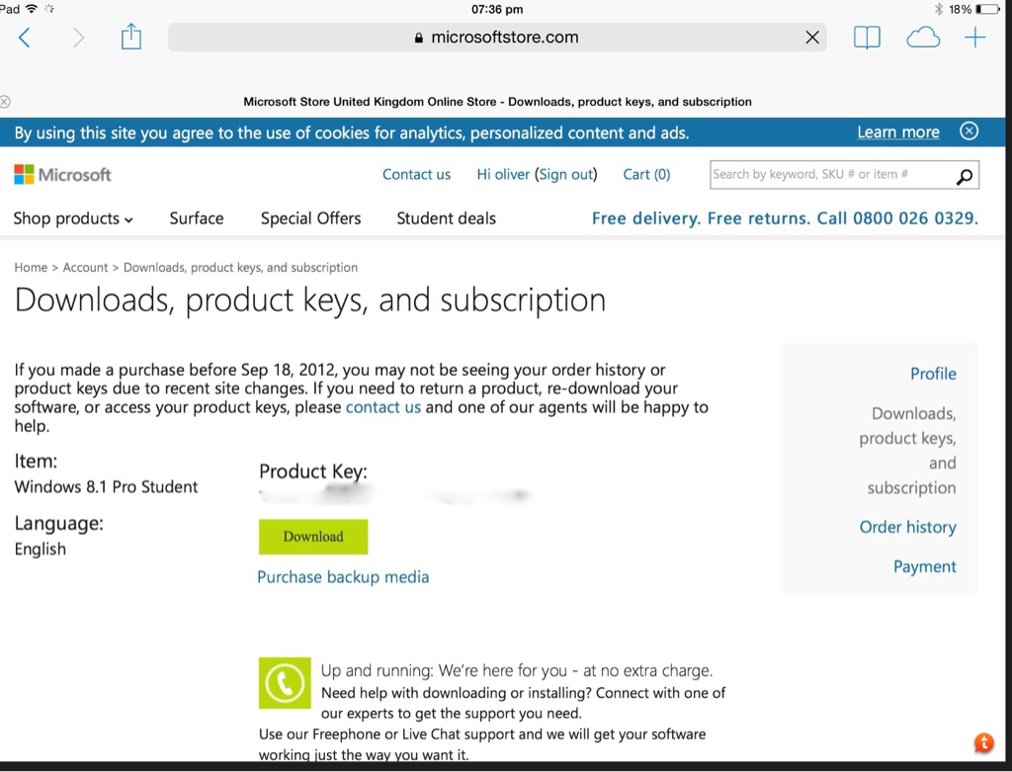Click Purchase backup media link

343,576
